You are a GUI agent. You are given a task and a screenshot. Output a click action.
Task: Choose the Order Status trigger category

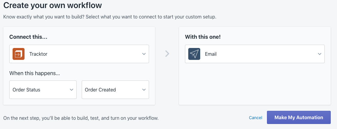(43, 90)
